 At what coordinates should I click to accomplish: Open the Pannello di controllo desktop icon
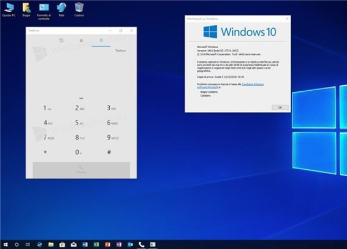tap(43, 9)
